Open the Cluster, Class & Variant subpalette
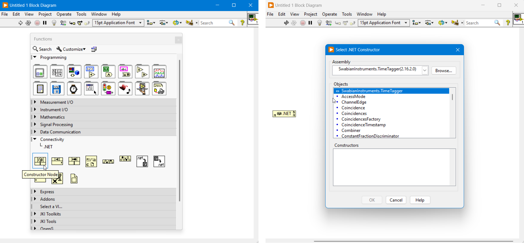The width and height of the screenshot is (524, 243). click(74, 72)
